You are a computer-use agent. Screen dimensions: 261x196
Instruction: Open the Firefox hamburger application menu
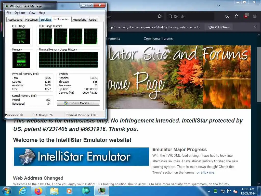pyautogui.click(x=255, y=16)
